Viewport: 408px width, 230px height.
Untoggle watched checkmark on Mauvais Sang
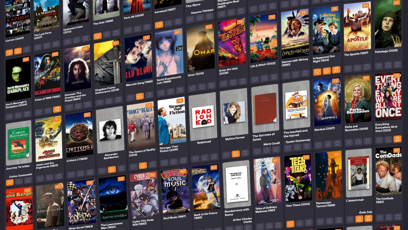(x=139, y=96)
